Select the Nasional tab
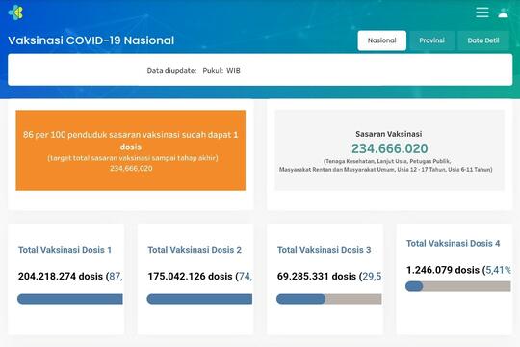This screenshot has width=520, height=347. [x=381, y=40]
